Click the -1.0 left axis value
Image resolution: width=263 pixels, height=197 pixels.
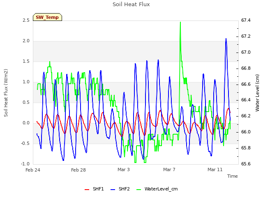tap(25, 164)
